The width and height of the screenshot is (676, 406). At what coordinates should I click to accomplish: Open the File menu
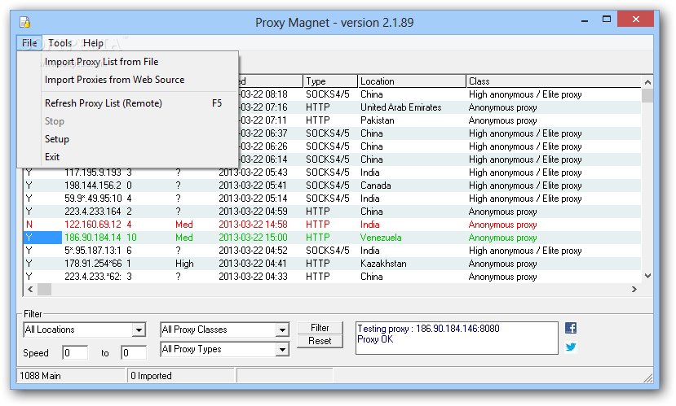[x=29, y=43]
